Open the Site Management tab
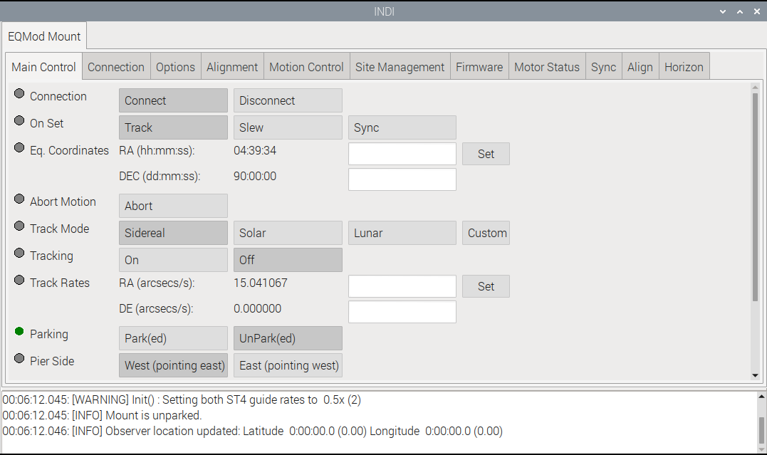The width and height of the screenshot is (767, 455). click(400, 66)
